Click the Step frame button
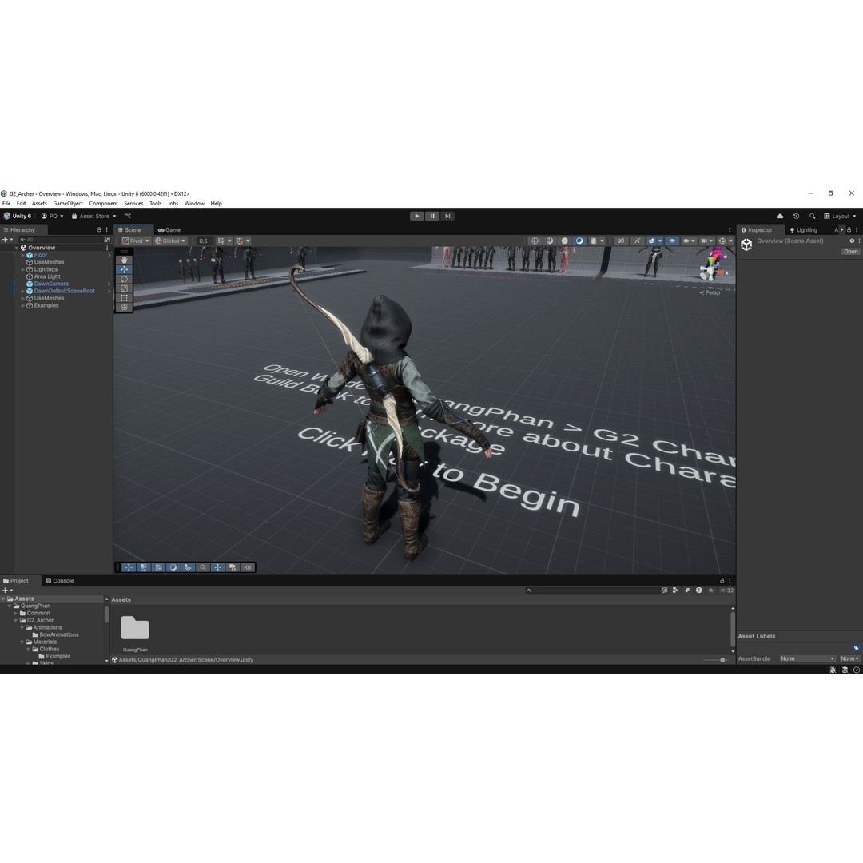Viewport: 863px width, 863px height. click(447, 217)
